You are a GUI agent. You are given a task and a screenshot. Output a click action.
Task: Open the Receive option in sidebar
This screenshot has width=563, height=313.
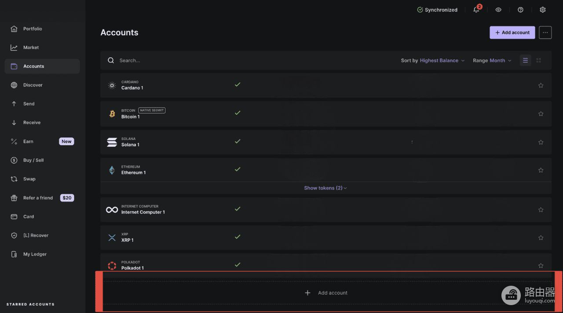pos(42,123)
